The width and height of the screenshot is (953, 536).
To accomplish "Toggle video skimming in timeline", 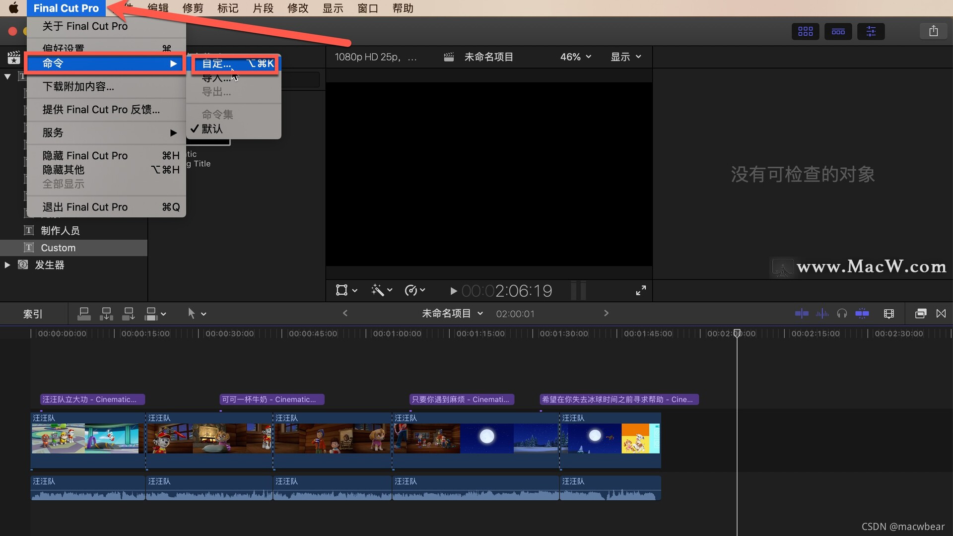I will coord(801,313).
